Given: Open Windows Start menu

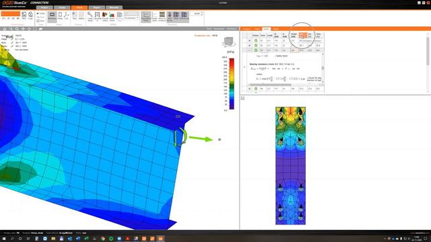Looking at the screenshot, I should (x=4, y=239).
